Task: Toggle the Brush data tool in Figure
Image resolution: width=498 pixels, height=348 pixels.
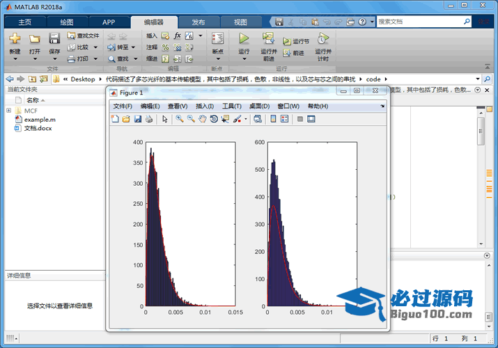Action: point(238,119)
